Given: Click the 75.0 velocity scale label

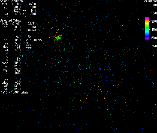Looking at the screenshot, I should 154,46.
